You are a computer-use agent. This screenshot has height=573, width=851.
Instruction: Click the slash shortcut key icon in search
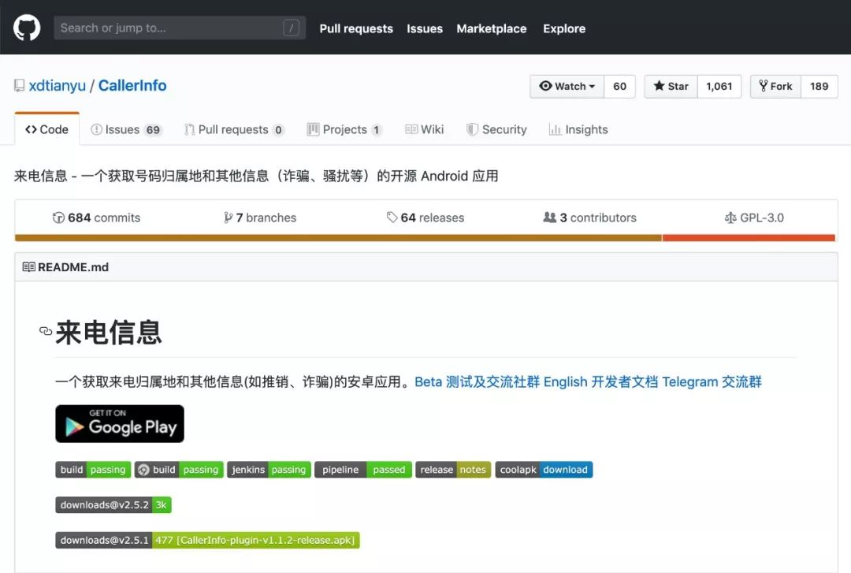click(x=291, y=28)
